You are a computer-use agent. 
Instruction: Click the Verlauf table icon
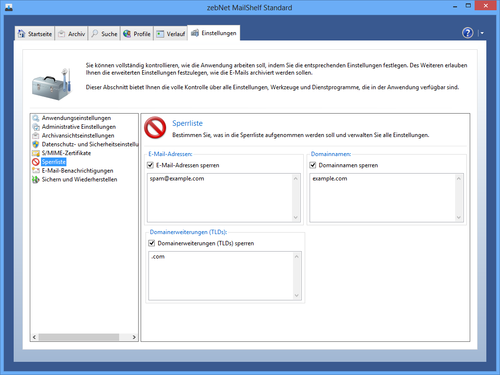coord(160,34)
